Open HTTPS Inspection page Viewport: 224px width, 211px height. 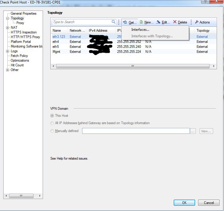(24, 32)
